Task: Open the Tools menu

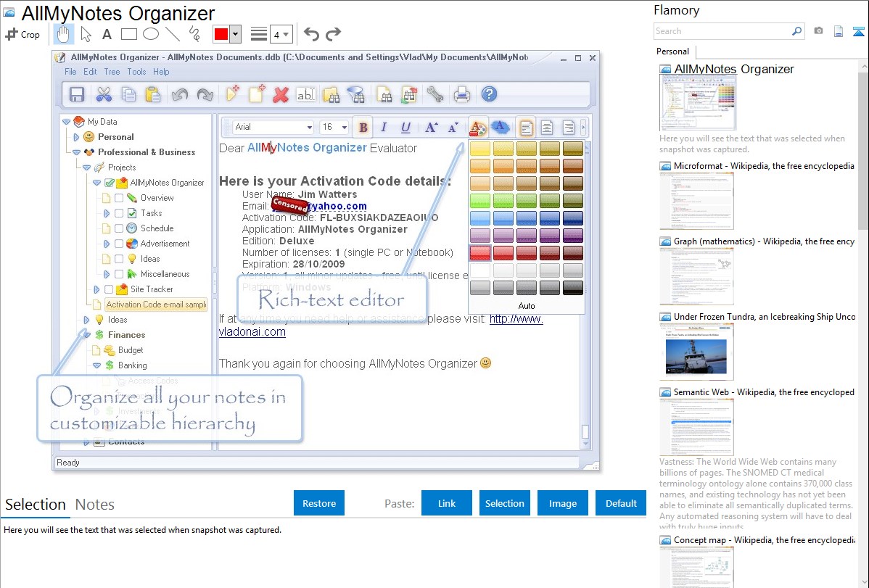Action: pyautogui.click(x=136, y=72)
